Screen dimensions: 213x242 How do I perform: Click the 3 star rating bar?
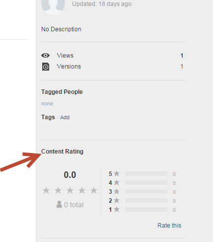146,191
